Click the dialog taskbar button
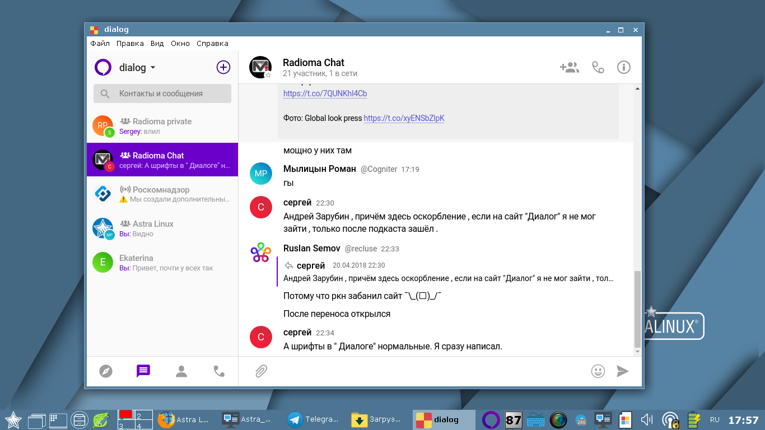765x430 pixels. point(444,419)
